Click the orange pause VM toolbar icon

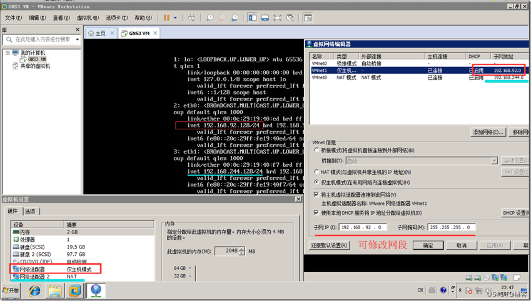click(166, 17)
